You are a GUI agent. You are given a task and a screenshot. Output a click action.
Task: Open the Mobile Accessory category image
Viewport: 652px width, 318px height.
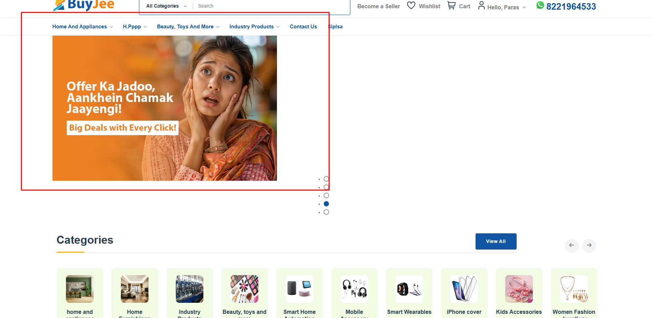click(354, 289)
